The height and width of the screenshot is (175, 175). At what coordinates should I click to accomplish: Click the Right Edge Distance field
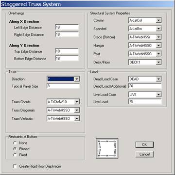pyautogui.click(x=67, y=34)
